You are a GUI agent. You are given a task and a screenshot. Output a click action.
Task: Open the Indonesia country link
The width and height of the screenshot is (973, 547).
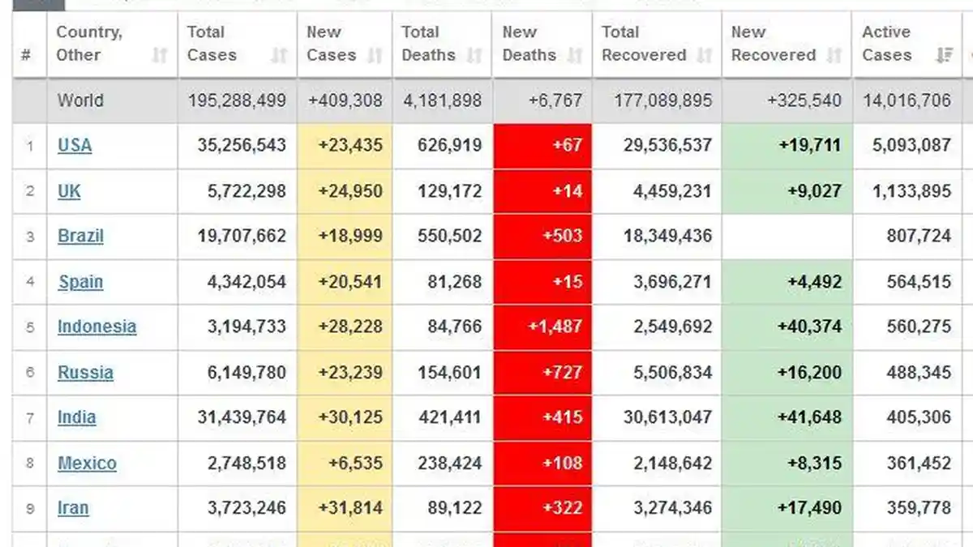(x=96, y=327)
